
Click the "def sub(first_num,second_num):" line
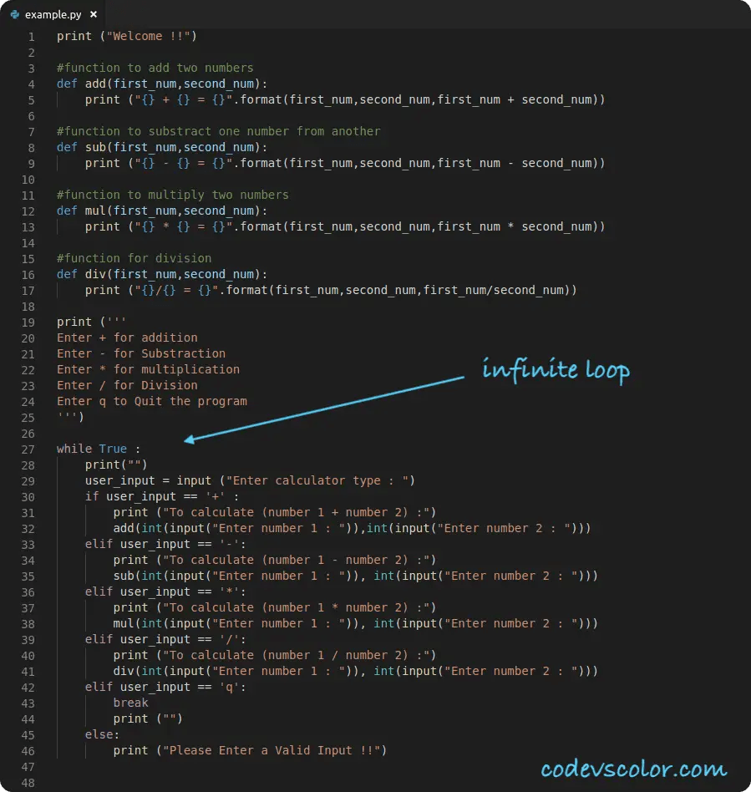point(161,148)
